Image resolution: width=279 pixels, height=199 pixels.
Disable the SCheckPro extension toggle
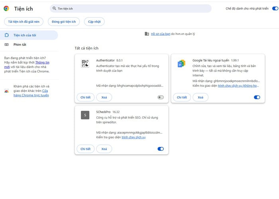click(x=161, y=149)
